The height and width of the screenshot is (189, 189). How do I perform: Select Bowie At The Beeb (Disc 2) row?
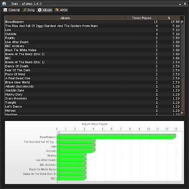pos(93,54)
